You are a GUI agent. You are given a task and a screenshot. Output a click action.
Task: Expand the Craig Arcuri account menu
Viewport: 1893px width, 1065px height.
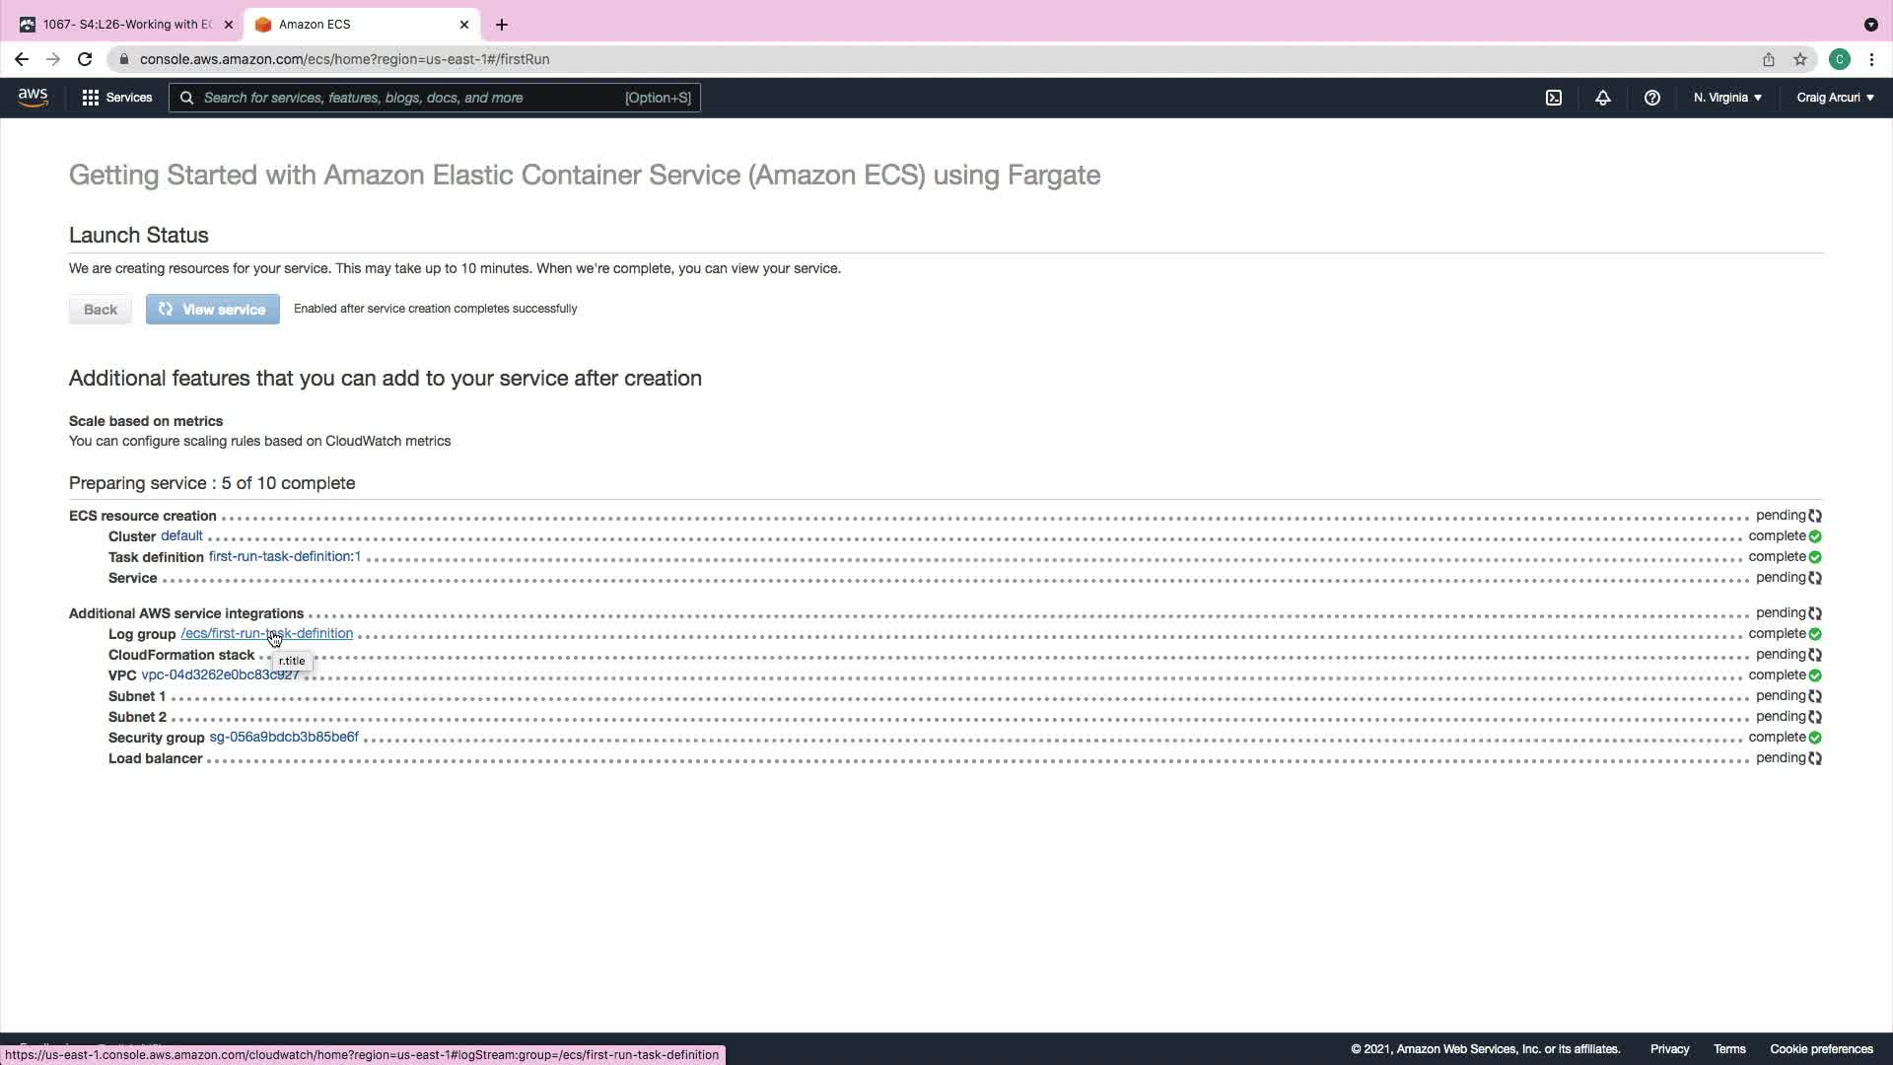click(x=1835, y=98)
